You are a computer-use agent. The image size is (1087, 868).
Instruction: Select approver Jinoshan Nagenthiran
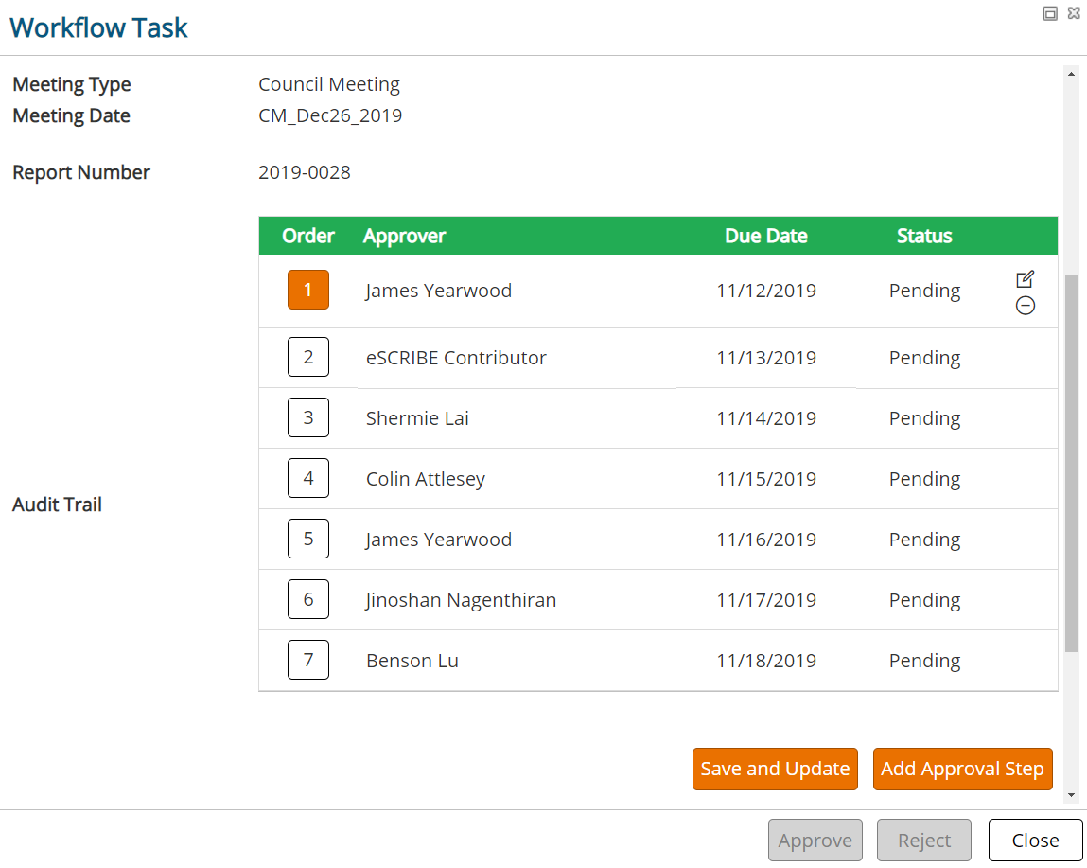(461, 600)
